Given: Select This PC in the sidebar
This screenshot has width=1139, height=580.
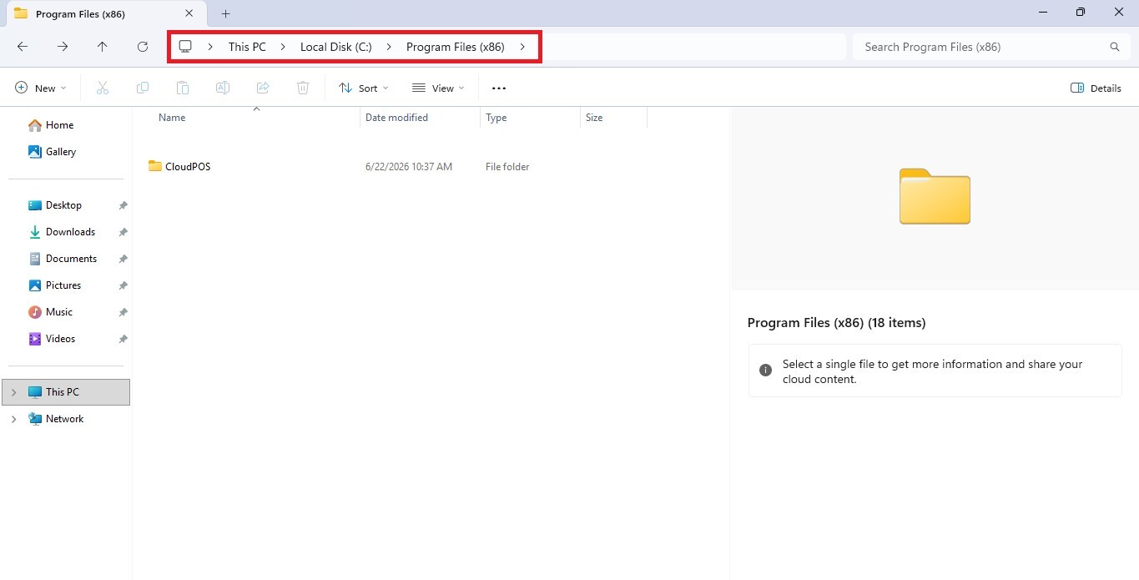Looking at the screenshot, I should pos(66,392).
